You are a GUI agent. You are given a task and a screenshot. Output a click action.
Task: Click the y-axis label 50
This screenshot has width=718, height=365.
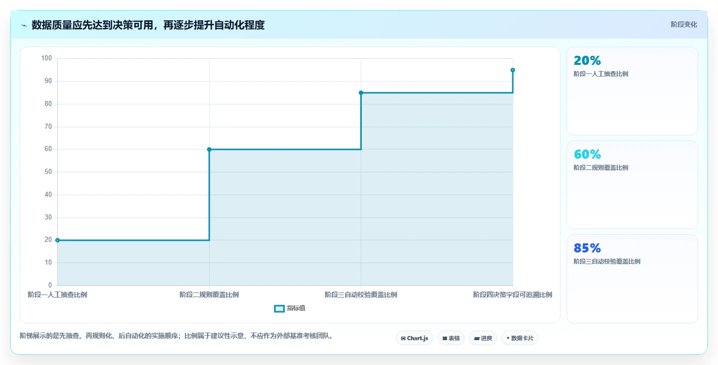coord(49,172)
